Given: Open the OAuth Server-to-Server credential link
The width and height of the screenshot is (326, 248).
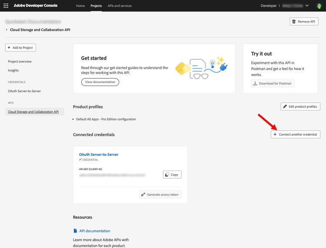Looking at the screenshot, I should coord(99,154).
